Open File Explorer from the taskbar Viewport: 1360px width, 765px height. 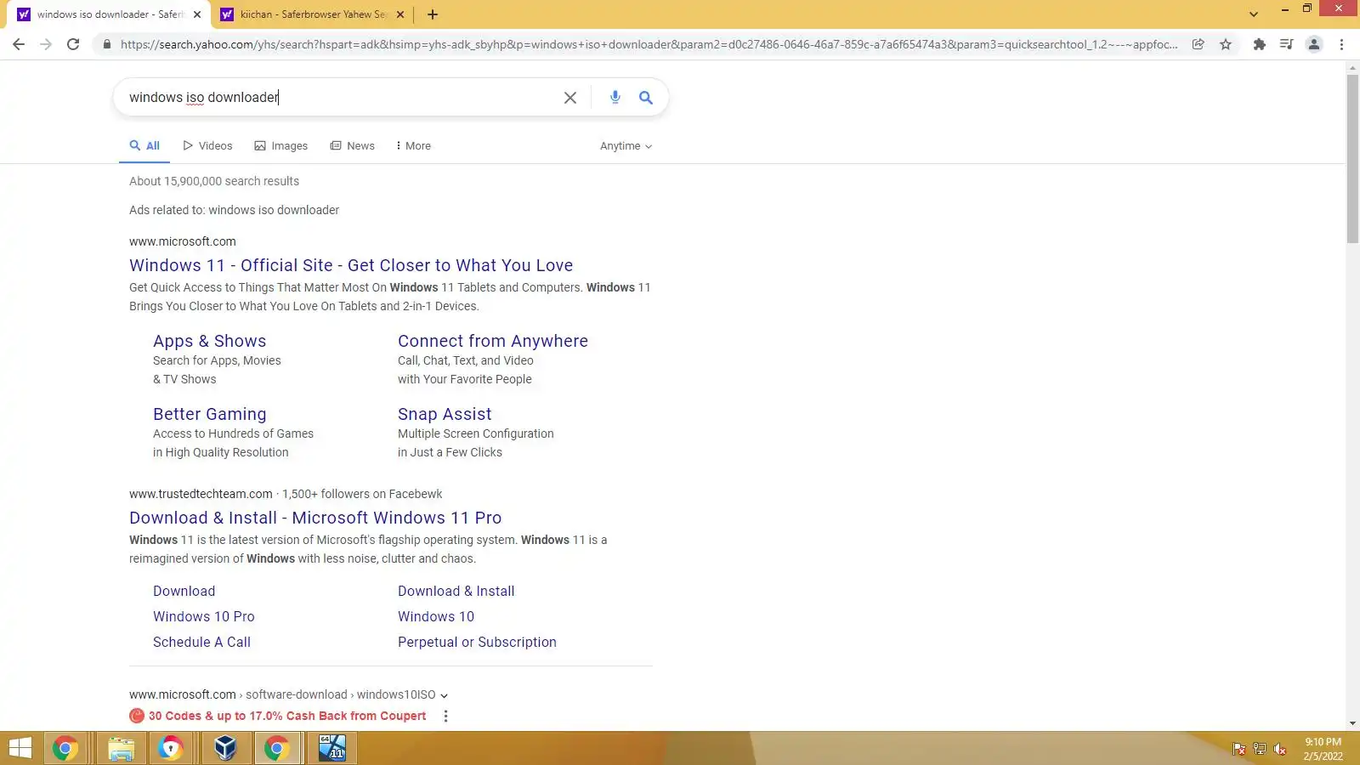122,748
